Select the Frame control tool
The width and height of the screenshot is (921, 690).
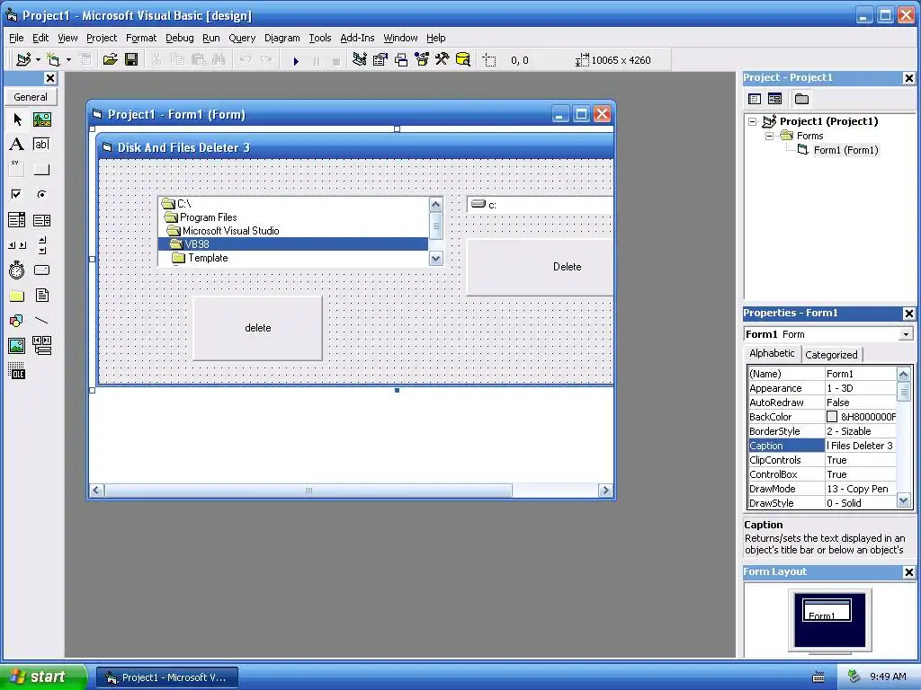pos(17,170)
